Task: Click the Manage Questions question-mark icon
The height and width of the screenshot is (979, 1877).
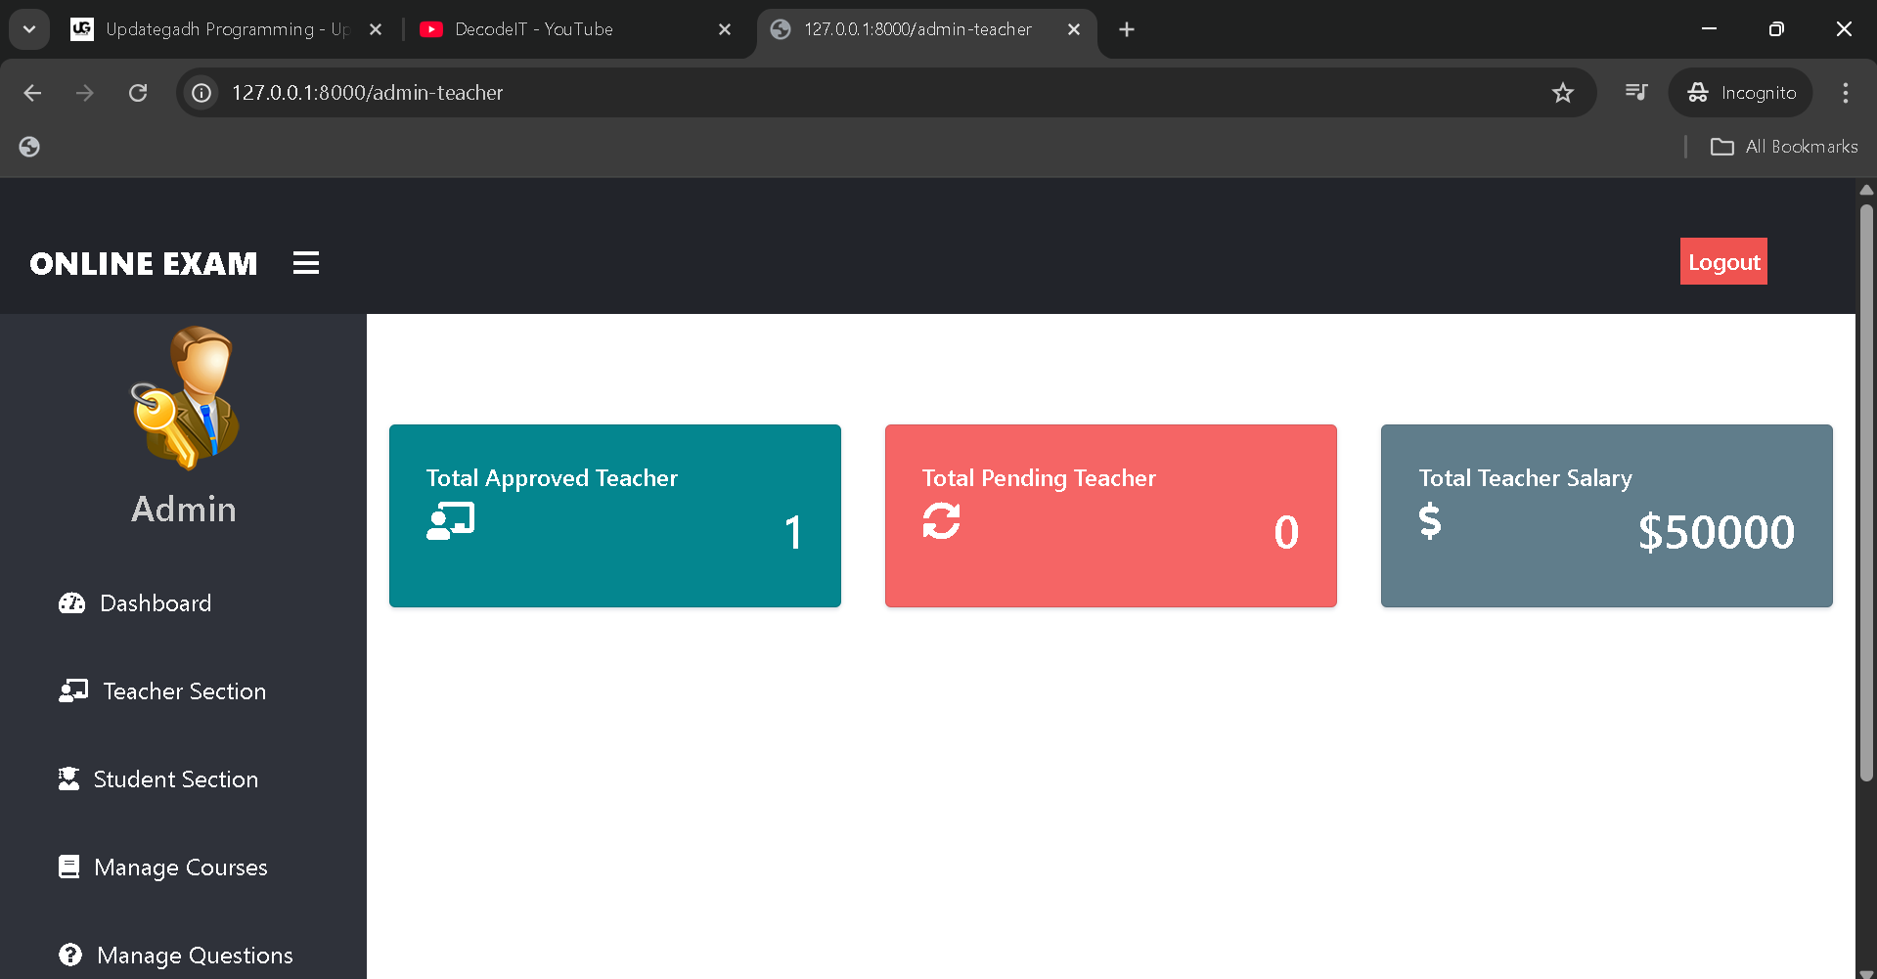Action: (70, 955)
